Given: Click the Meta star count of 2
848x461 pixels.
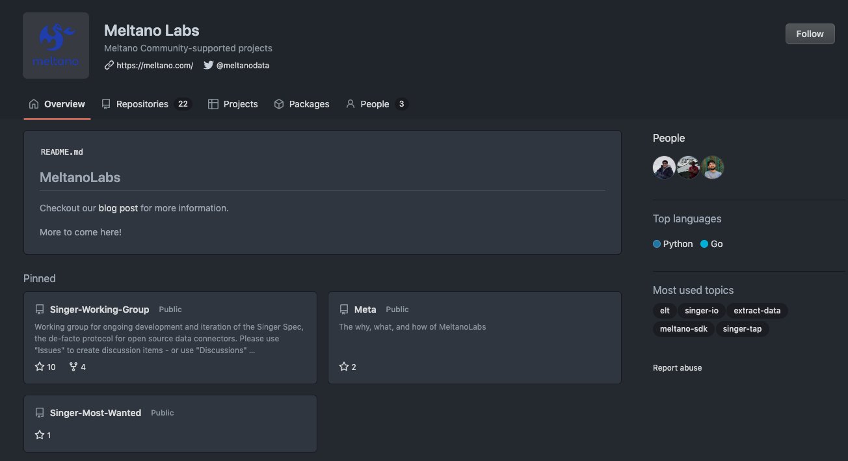Looking at the screenshot, I should (x=348, y=367).
